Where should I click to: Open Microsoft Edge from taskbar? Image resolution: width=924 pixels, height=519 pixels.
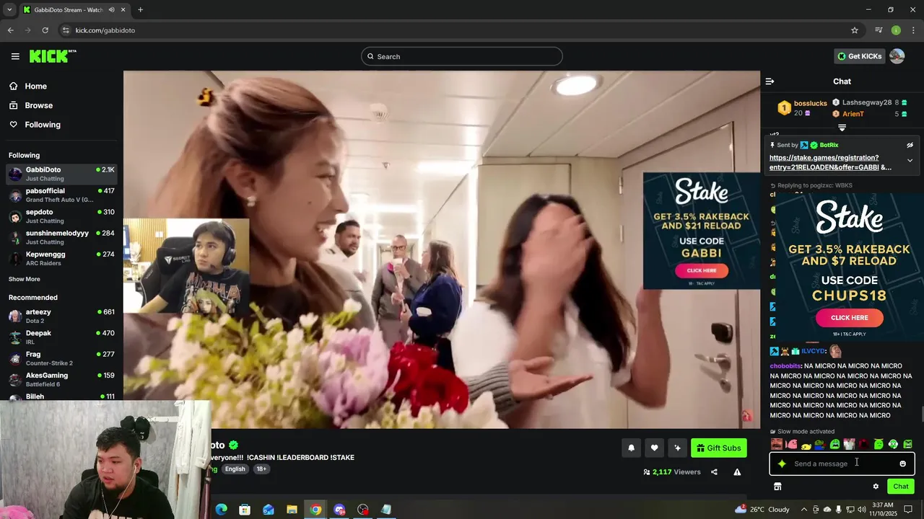coord(221,510)
